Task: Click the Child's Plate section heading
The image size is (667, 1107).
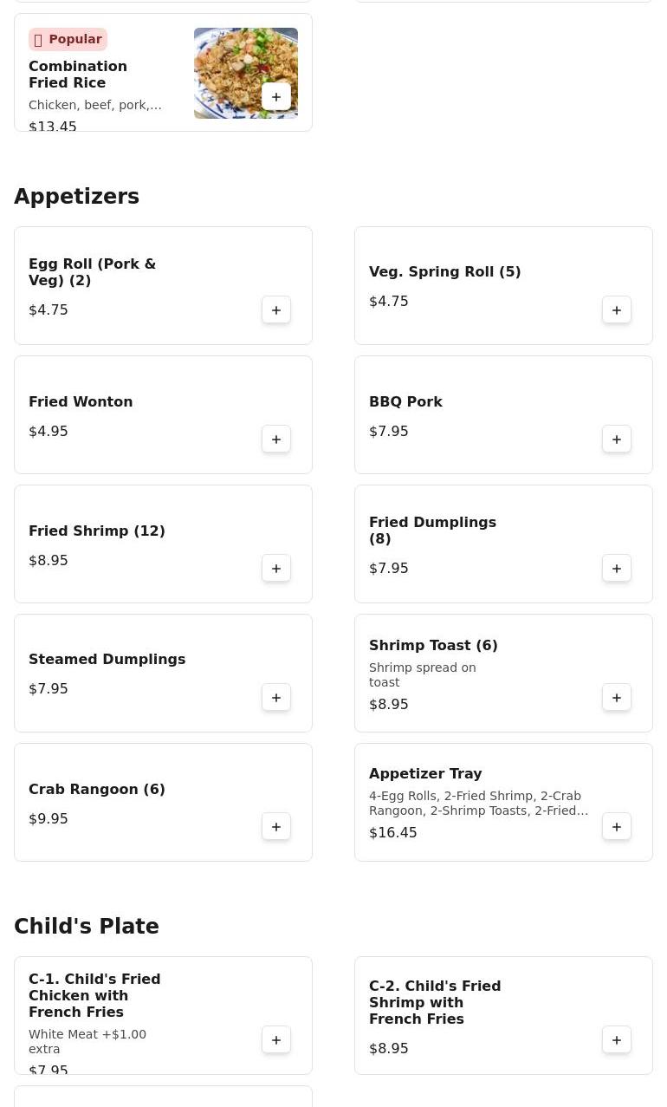Action: (87, 927)
